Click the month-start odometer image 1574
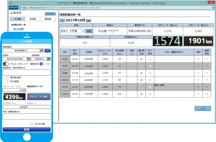216x142 pixels. [167, 41]
